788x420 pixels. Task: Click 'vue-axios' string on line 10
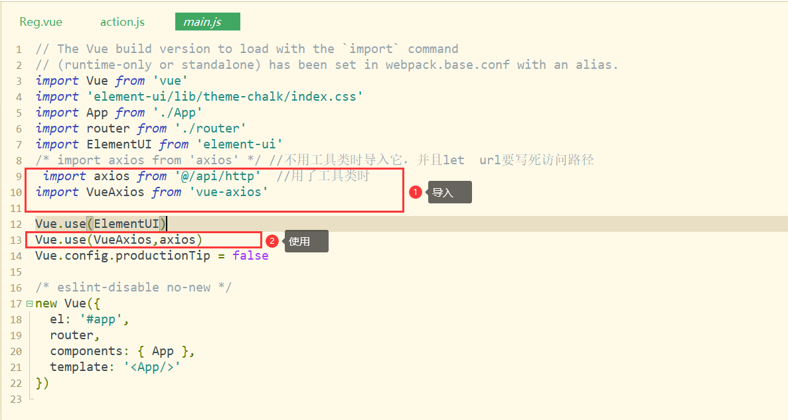228,192
